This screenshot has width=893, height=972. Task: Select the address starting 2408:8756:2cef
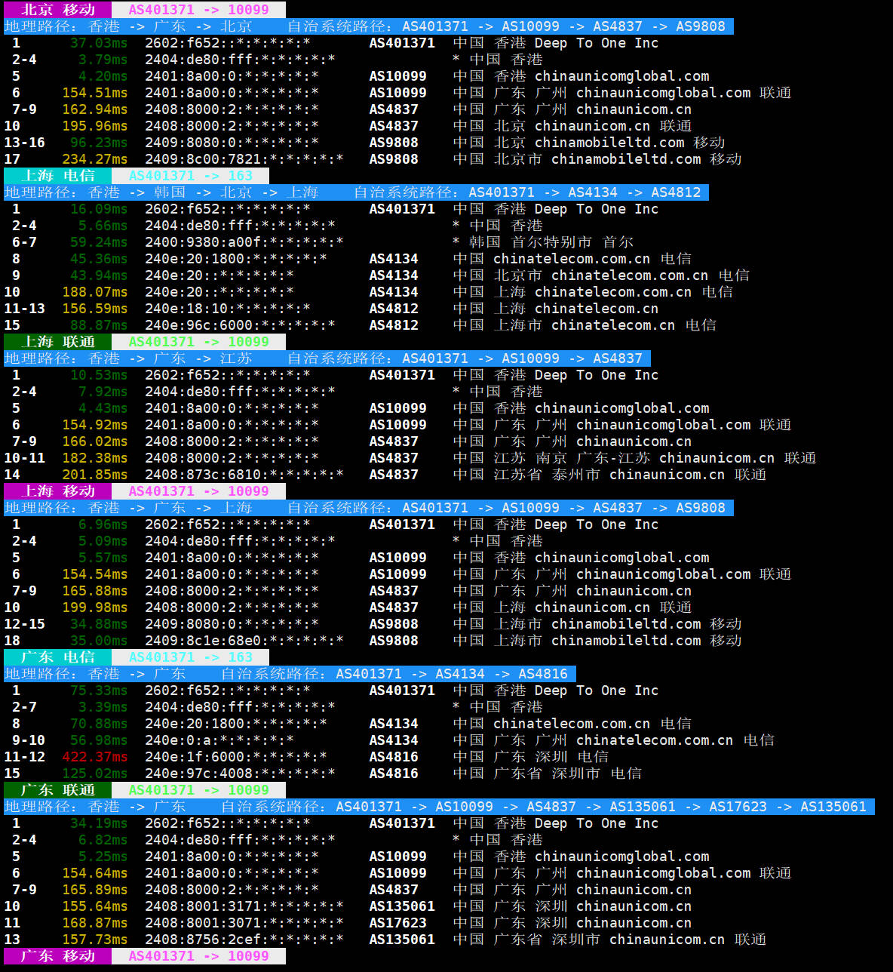tap(244, 940)
